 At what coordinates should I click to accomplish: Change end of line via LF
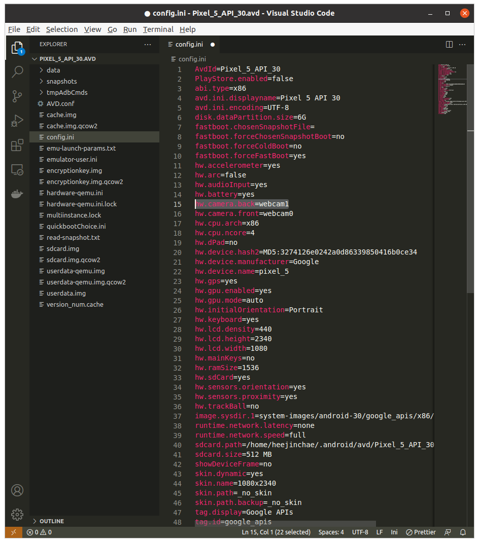(x=380, y=532)
